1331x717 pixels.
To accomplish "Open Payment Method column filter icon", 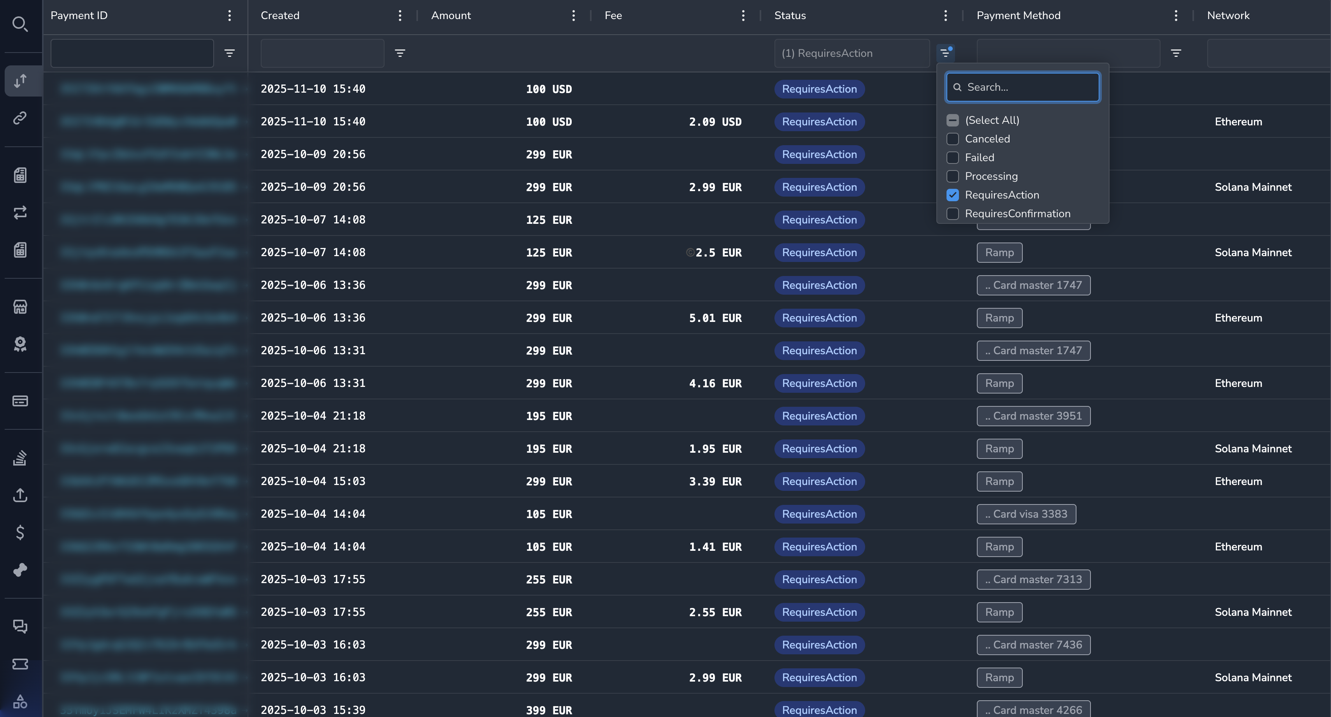I will [1176, 53].
